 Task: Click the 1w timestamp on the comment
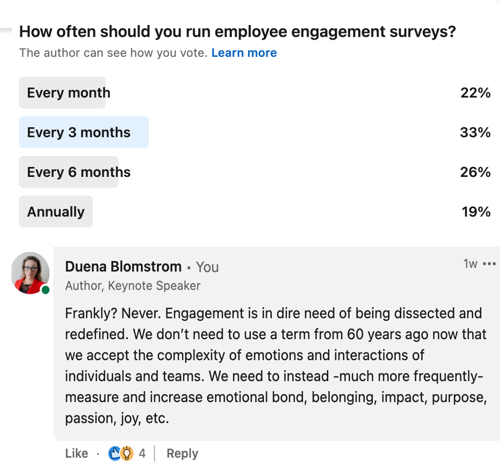[469, 264]
